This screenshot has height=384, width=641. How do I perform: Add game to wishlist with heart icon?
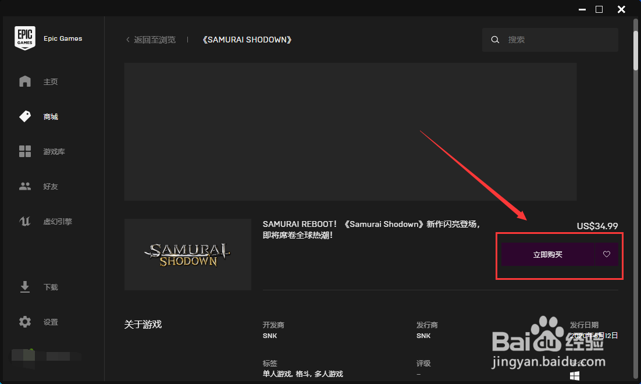tap(607, 254)
